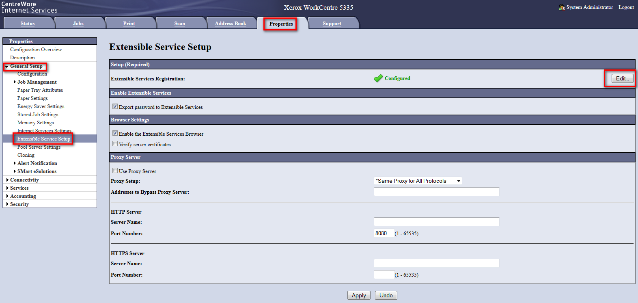Image resolution: width=638 pixels, height=303 pixels.
Task: Open Energy Saver Settings in sidebar
Action: coord(41,106)
